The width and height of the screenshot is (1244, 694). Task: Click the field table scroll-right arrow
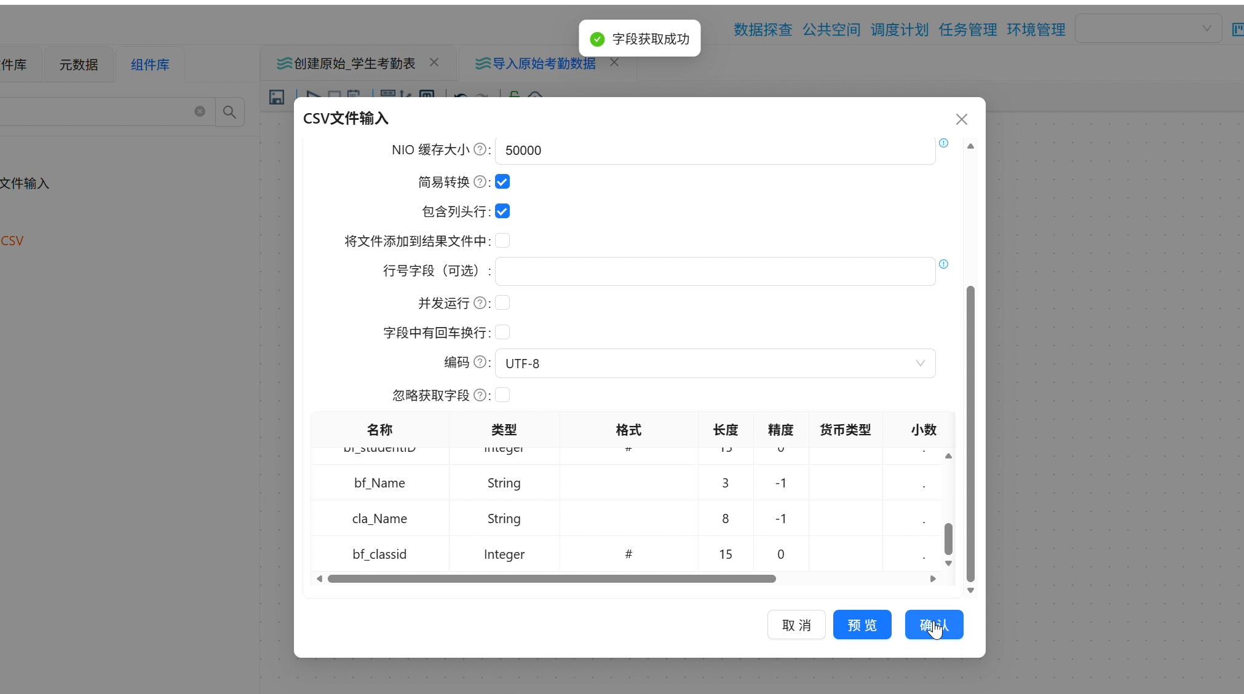[933, 578]
